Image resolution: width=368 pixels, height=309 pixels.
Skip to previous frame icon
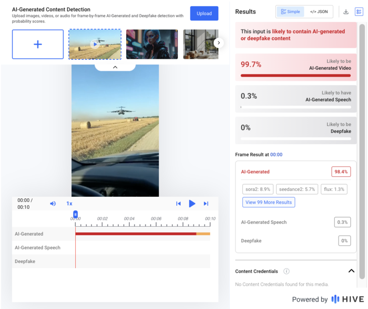(178, 204)
